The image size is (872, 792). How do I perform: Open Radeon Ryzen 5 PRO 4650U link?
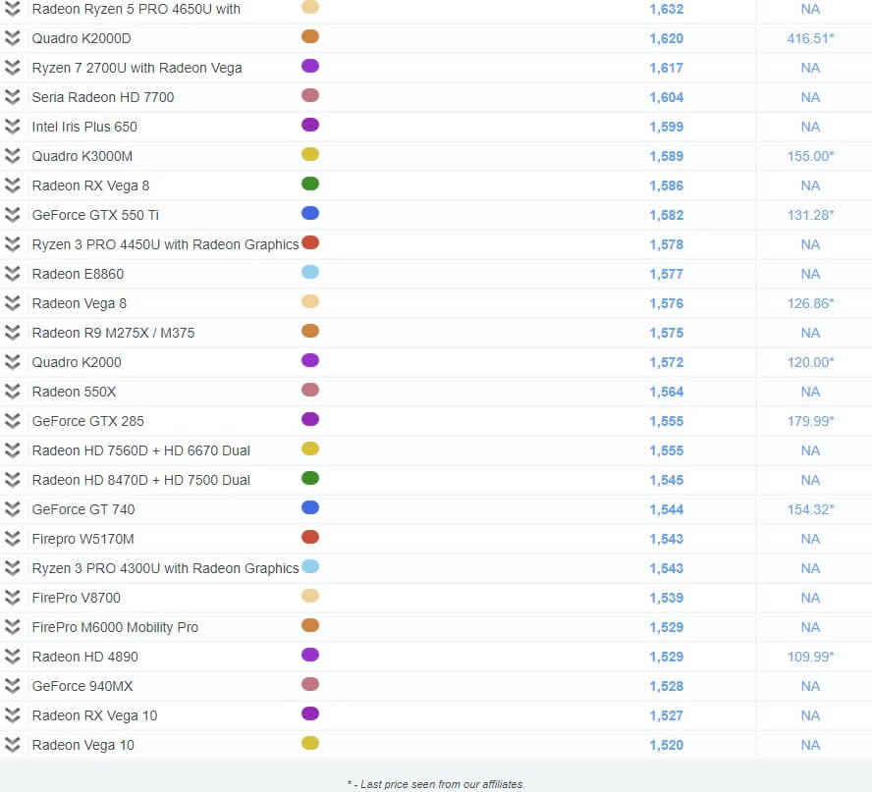[x=136, y=9]
